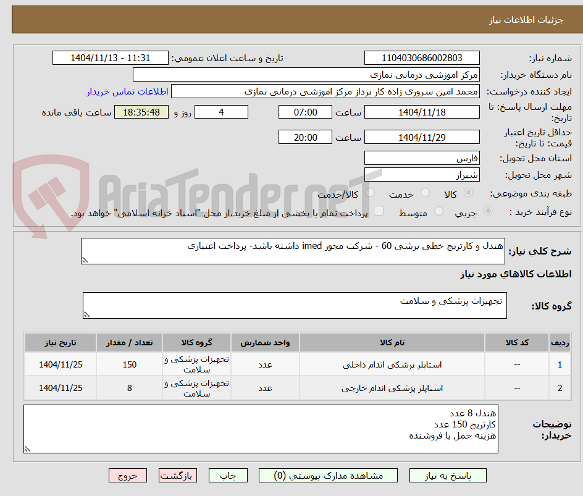Click row number 1 cell
Image resolution: width=583 pixels, height=496 pixels.
pyautogui.click(x=560, y=365)
